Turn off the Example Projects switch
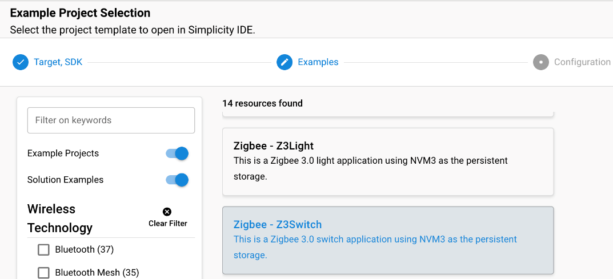This screenshot has width=613, height=279. pyautogui.click(x=177, y=153)
